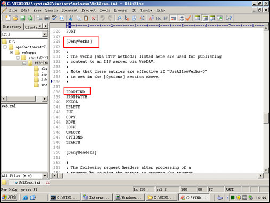The height and width of the screenshot is (203, 270).
Task: Open Print Preview from the toolbar
Action: 39,18
